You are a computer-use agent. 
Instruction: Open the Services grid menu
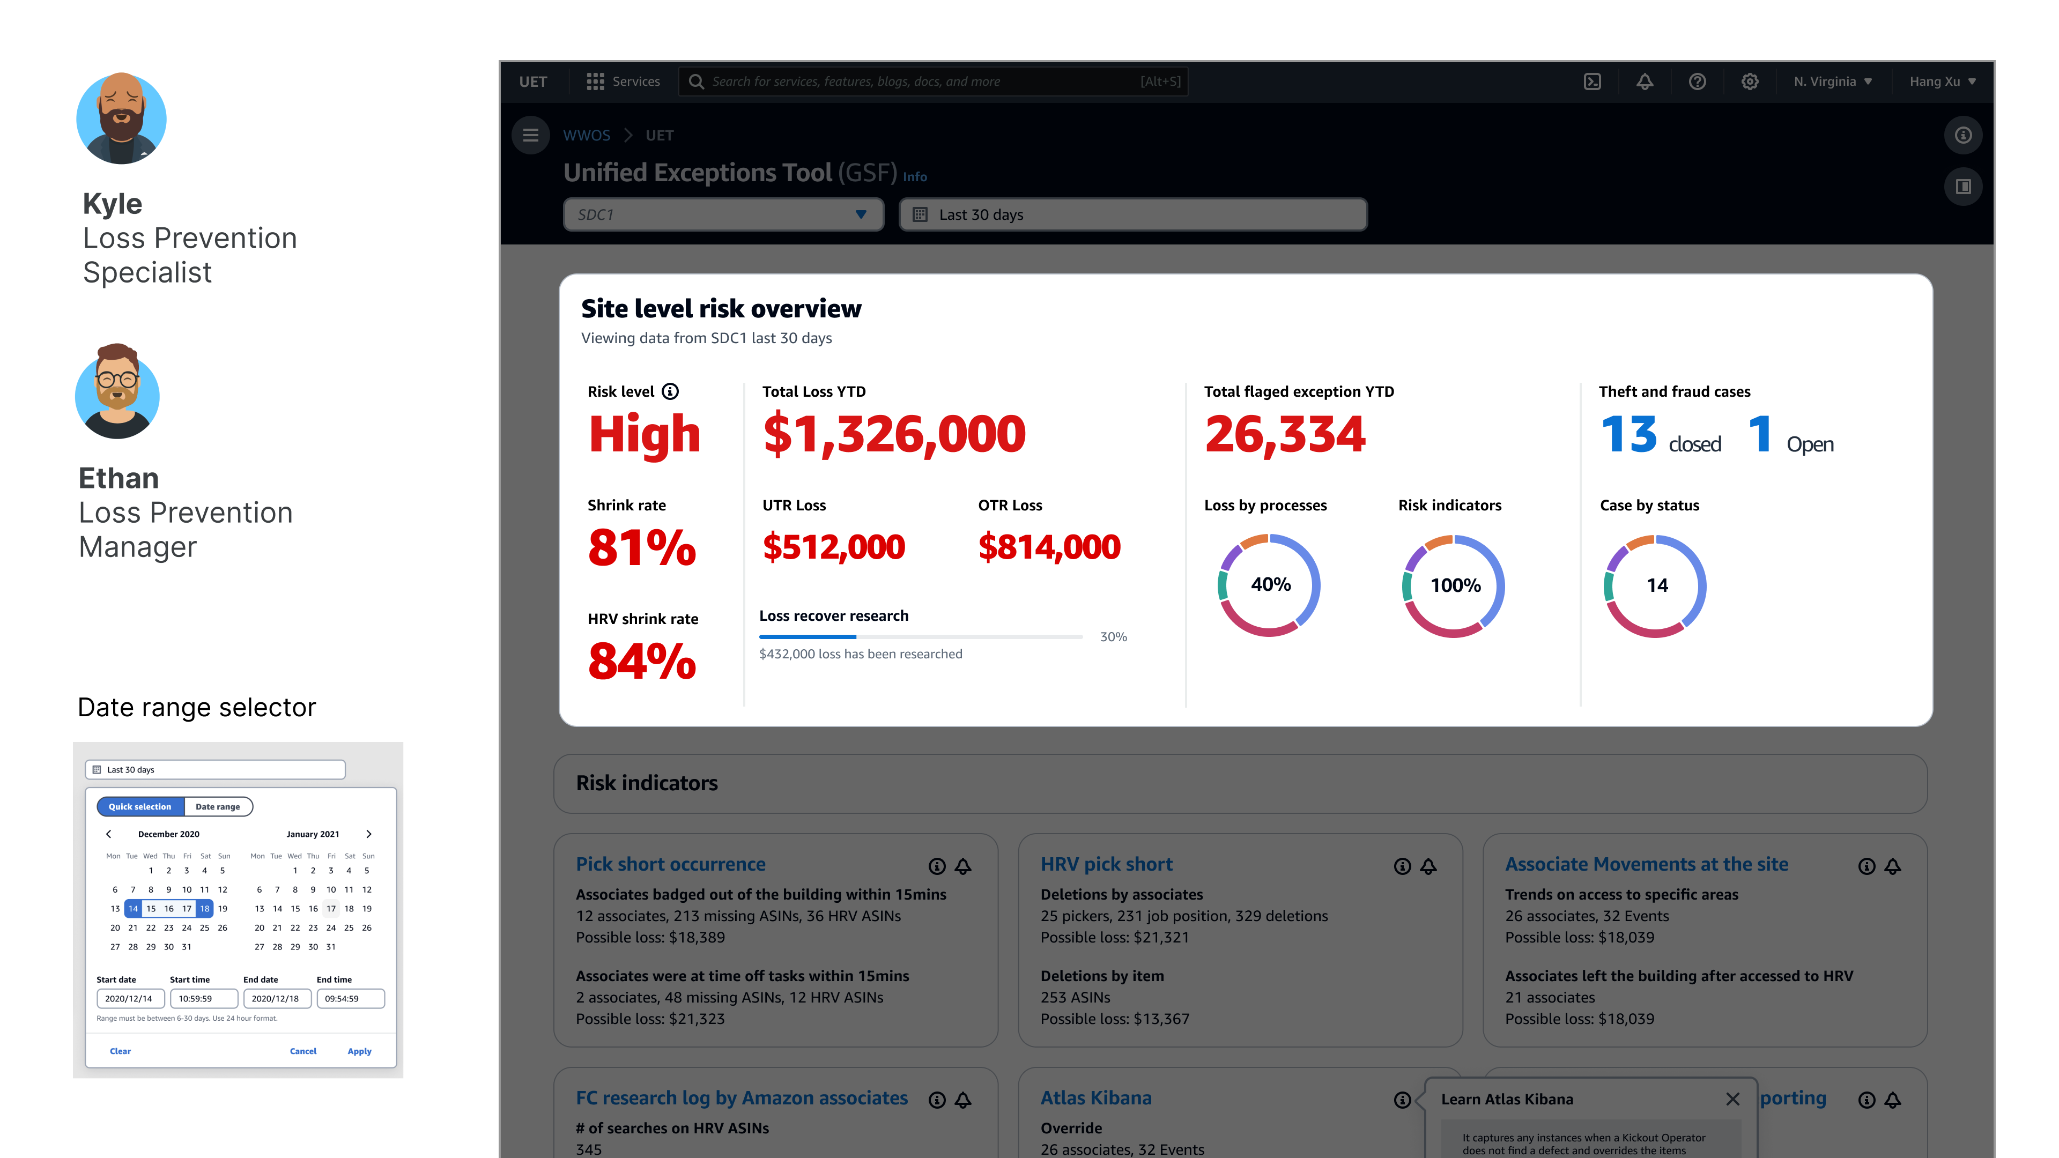623,81
